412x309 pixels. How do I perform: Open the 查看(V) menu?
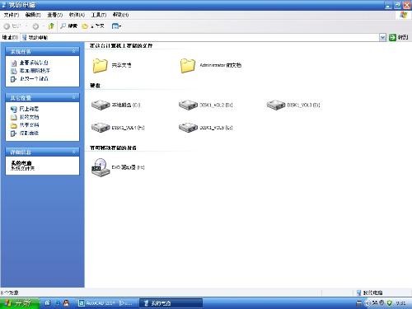pyautogui.click(x=55, y=15)
